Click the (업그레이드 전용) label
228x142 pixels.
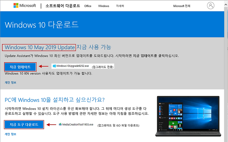click(103, 67)
